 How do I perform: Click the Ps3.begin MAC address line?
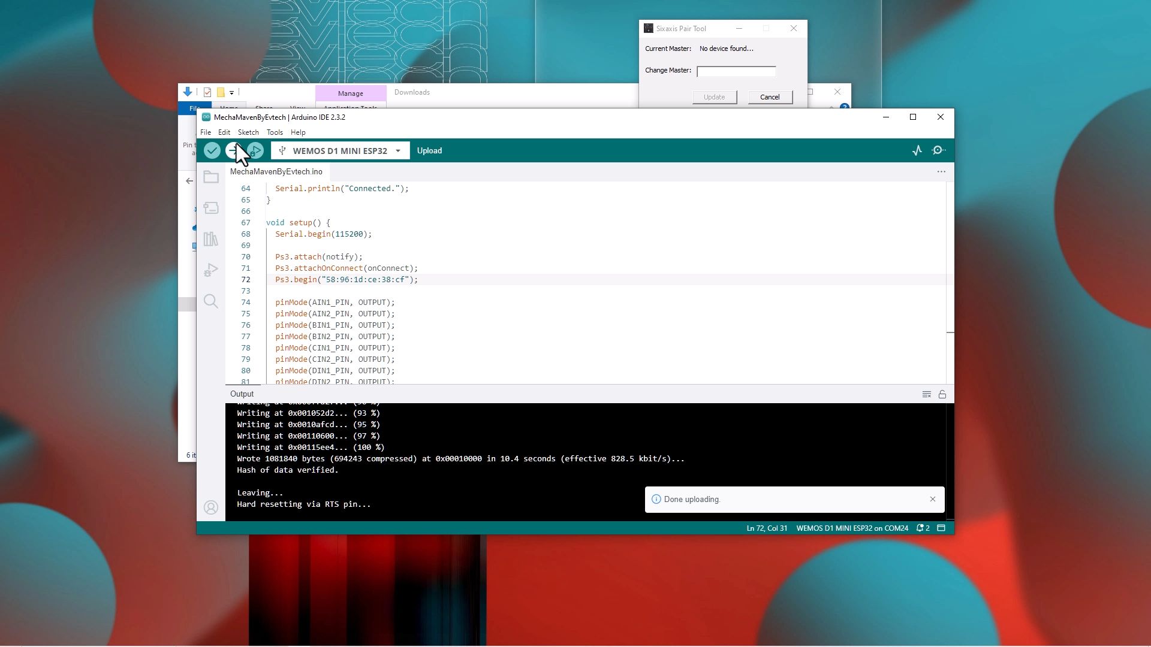[346, 280]
